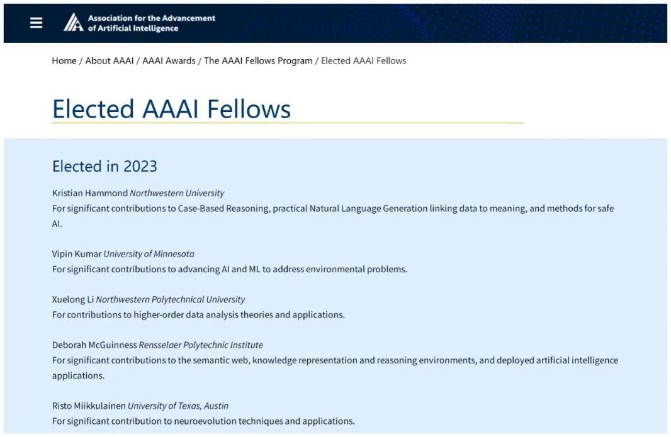Click Northwestern Polytechnical University affiliation
The image size is (671, 437).
(170, 299)
